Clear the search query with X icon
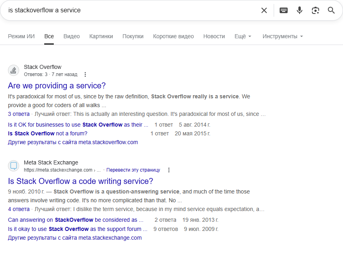Image resolution: width=343 pixels, height=256 pixels. 264,10
